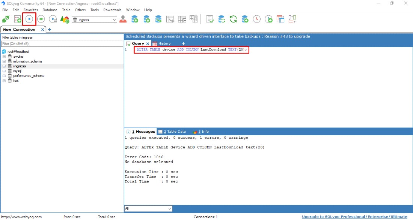Expand the test database node
The height and width of the screenshot is (220, 413).
click(x=4, y=81)
